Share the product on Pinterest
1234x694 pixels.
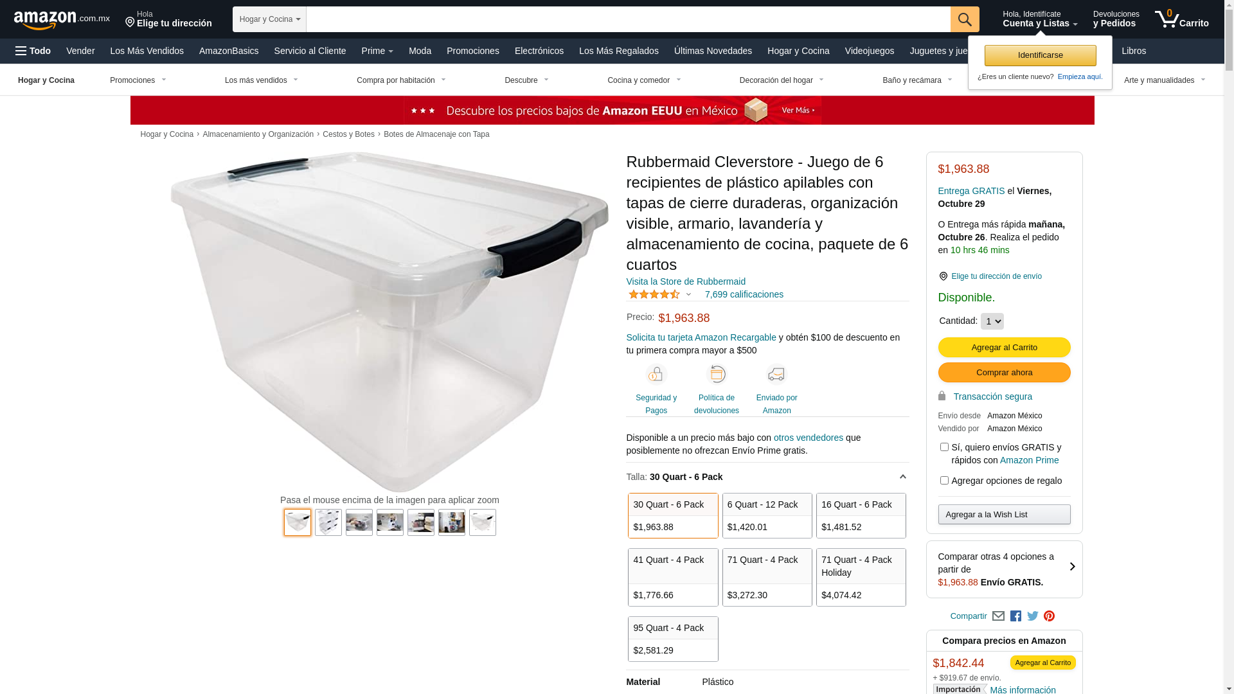(x=1050, y=616)
